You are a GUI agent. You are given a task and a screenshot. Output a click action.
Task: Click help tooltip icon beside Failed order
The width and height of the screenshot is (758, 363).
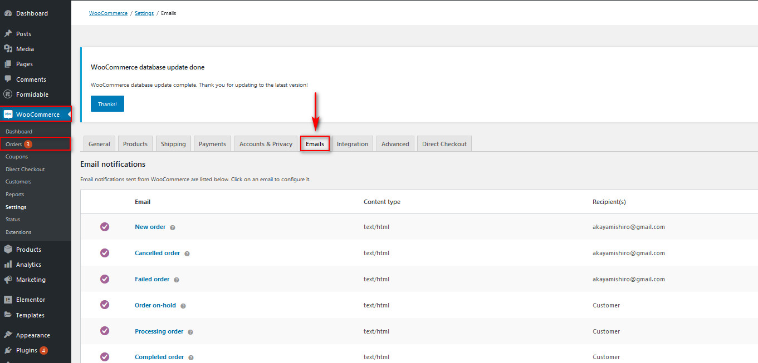pos(176,280)
